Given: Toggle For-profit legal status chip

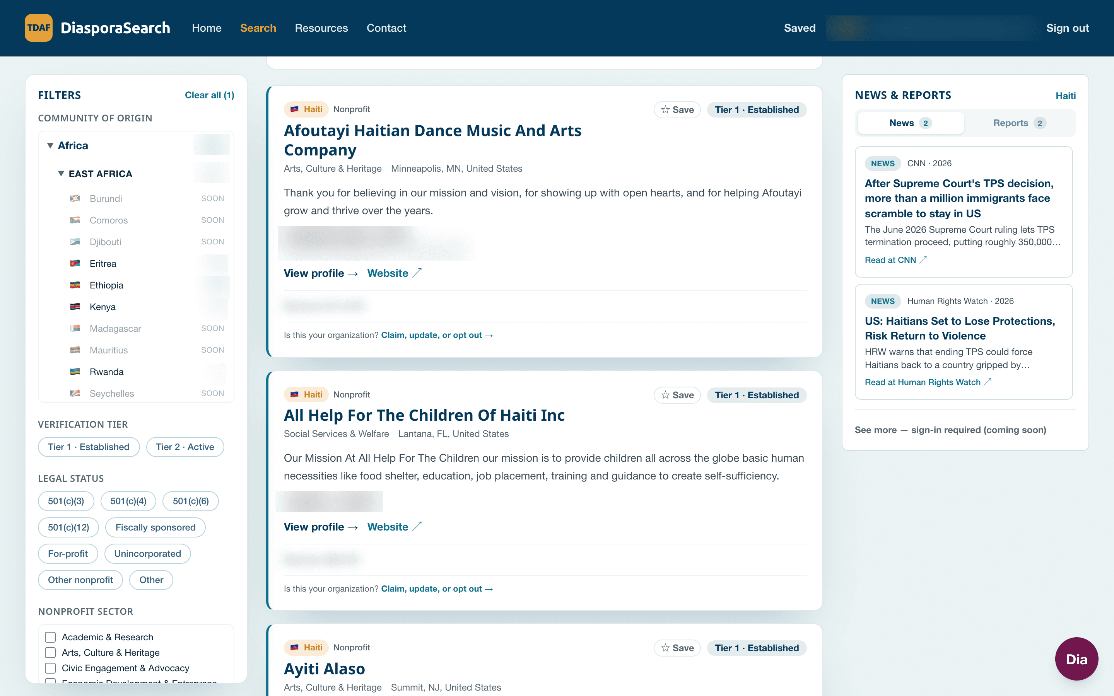Looking at the screenshot, I should tap(68, 553).
